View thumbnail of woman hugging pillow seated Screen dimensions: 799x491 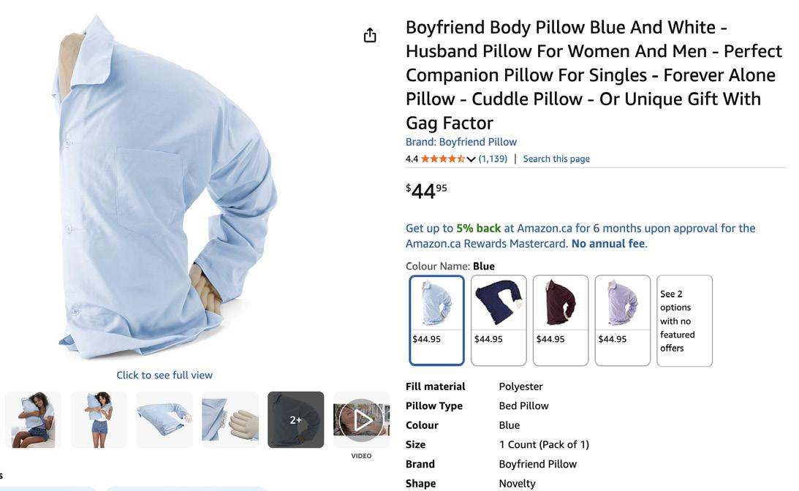pyautogui.click(x=33, y=419)
